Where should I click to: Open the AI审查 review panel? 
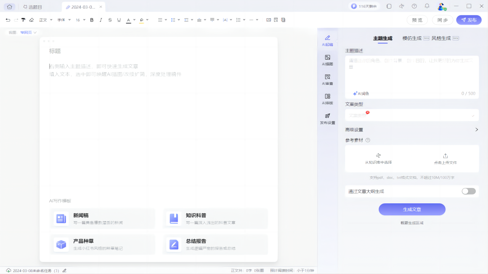coord(327,79)
